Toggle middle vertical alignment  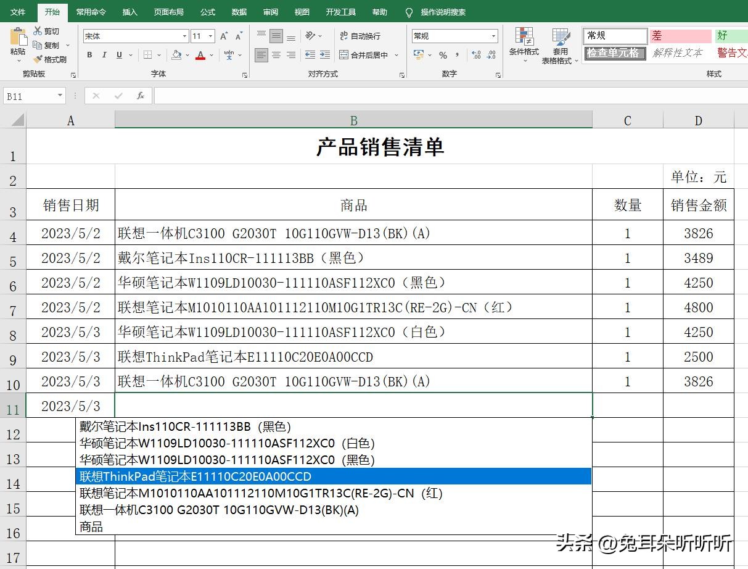coord(276,36)
